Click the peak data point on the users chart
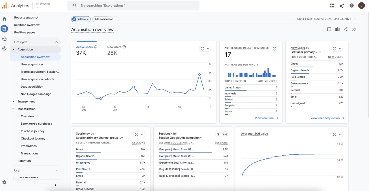Image resolution: width=369 pixels, height=191 pixels. click(x=199, y=74)
